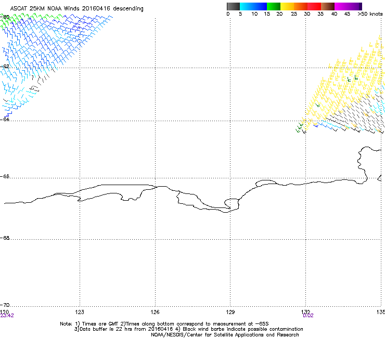Select the '-66' latitude label
The width and height of the screenshot is (385, 338).
[5, 176]
